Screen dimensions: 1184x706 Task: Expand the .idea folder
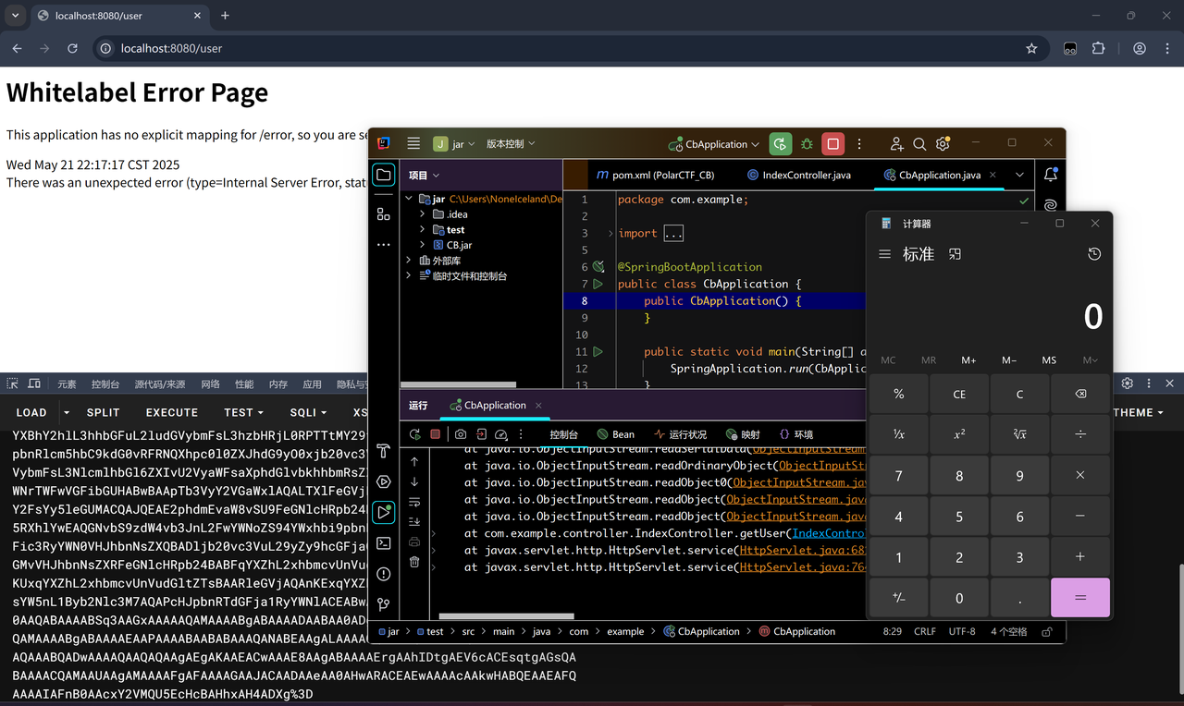[423, 214]
